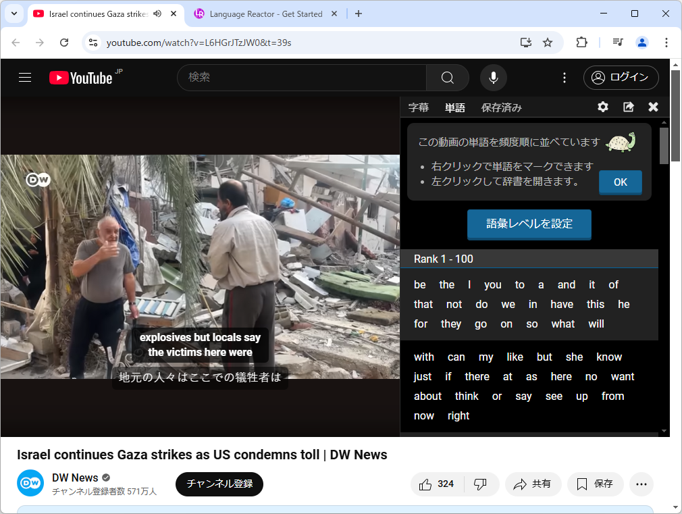Screen dimensions: 682x514
Task: Open the DW News channel name link
Action: pyautogui.click(x=75, y=478)
